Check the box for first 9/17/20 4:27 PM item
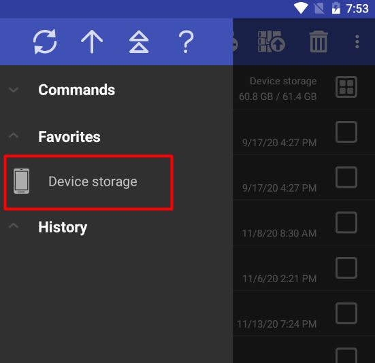375x363 pixels. pos(346,132)
